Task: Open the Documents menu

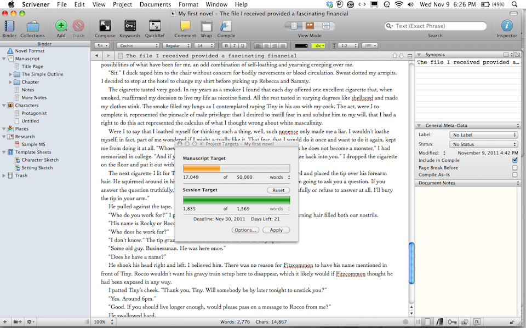Action: tap(155, 4)
